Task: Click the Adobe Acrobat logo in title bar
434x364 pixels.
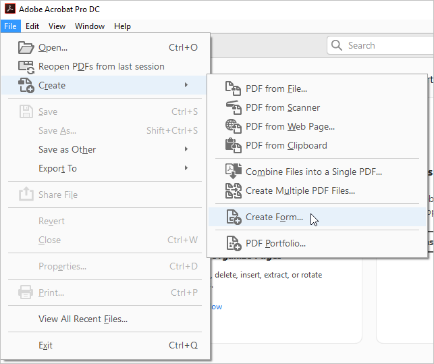Action: pos(10,9)
